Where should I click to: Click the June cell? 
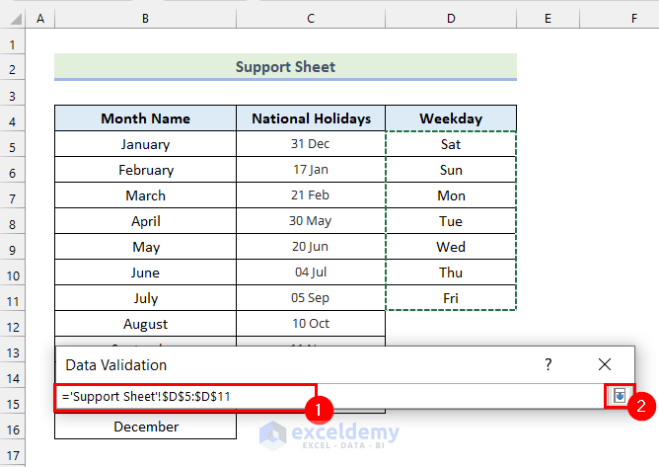145,272
